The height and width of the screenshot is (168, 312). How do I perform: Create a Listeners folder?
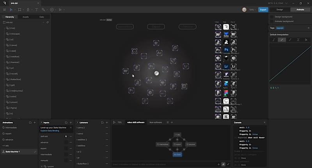coord(102,122)
